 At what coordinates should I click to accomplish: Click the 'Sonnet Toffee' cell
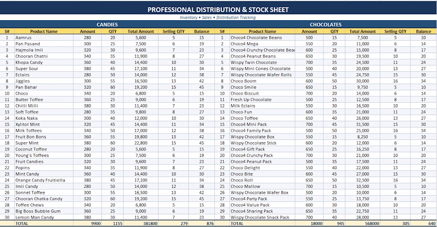pyautogui.click(x=44, y=192)
